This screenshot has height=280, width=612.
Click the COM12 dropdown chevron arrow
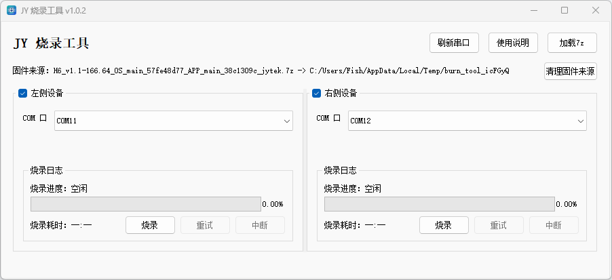(x=580, y=121)
